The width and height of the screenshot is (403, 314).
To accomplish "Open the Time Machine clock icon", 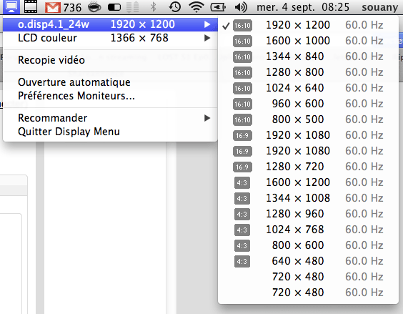I will [175, 7].
